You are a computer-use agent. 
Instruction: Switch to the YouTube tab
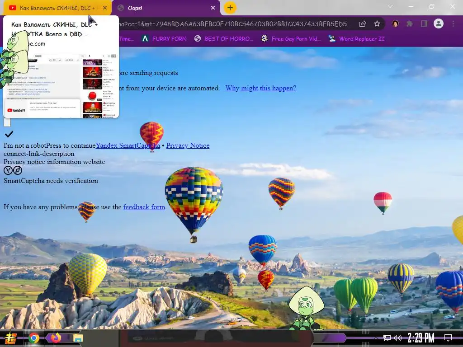pyautogui.click(x=57, y=8)
